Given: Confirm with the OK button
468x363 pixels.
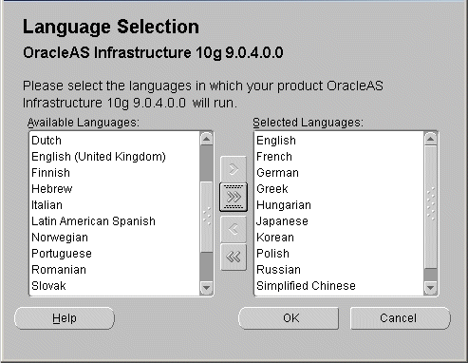Looking at the screenshot, I should point(289,318).
